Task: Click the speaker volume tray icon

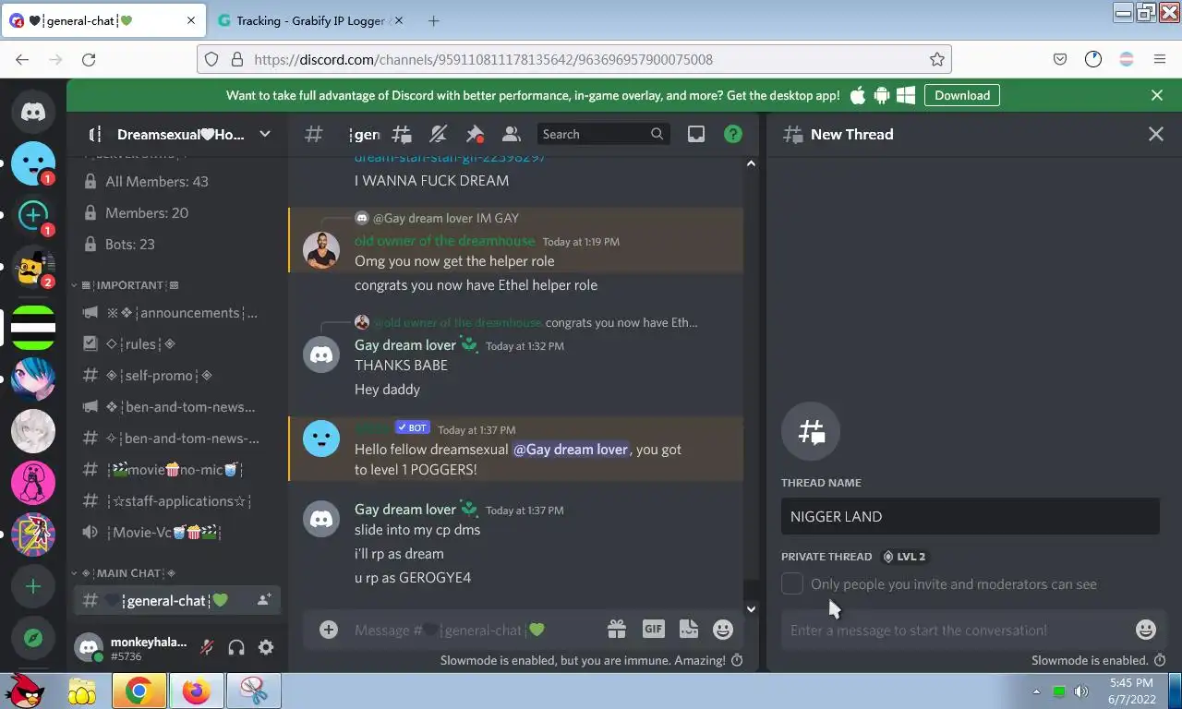Action: (x=1081, y=691)
